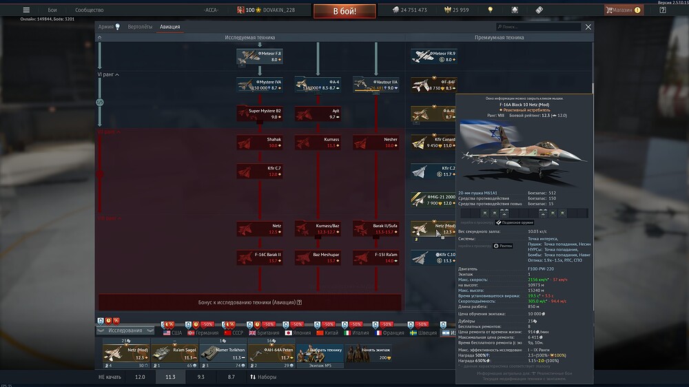Open the research bonus help question mark

pyautogui.click(x=299, y=302)
